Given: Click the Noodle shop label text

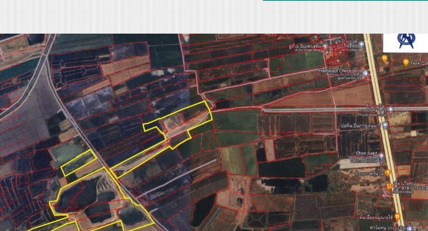Looking at the screenshot, I should pos(403,192).
